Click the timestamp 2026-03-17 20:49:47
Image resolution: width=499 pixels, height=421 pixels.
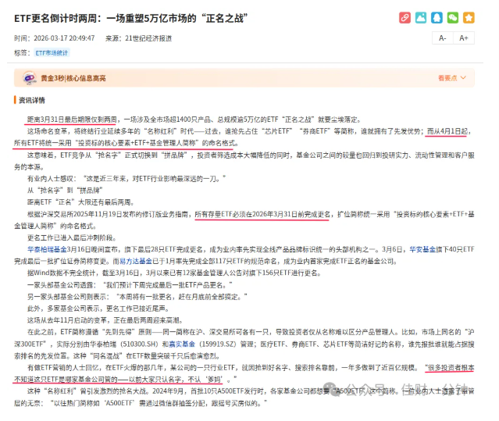(64, 38)
